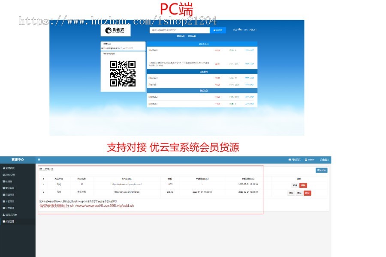Viewport: 386px width, 257px height.
Task: Click the QR code image
Action: [x=123, y=74]
